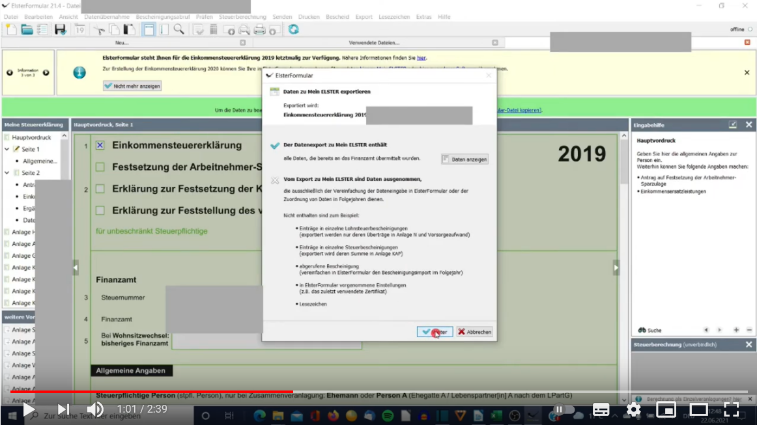
Task: Click the blue information circle icon
Action: (79, 72)
